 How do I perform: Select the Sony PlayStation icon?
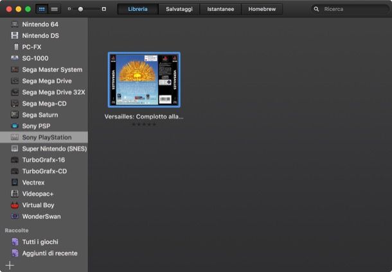coord(15,137)
